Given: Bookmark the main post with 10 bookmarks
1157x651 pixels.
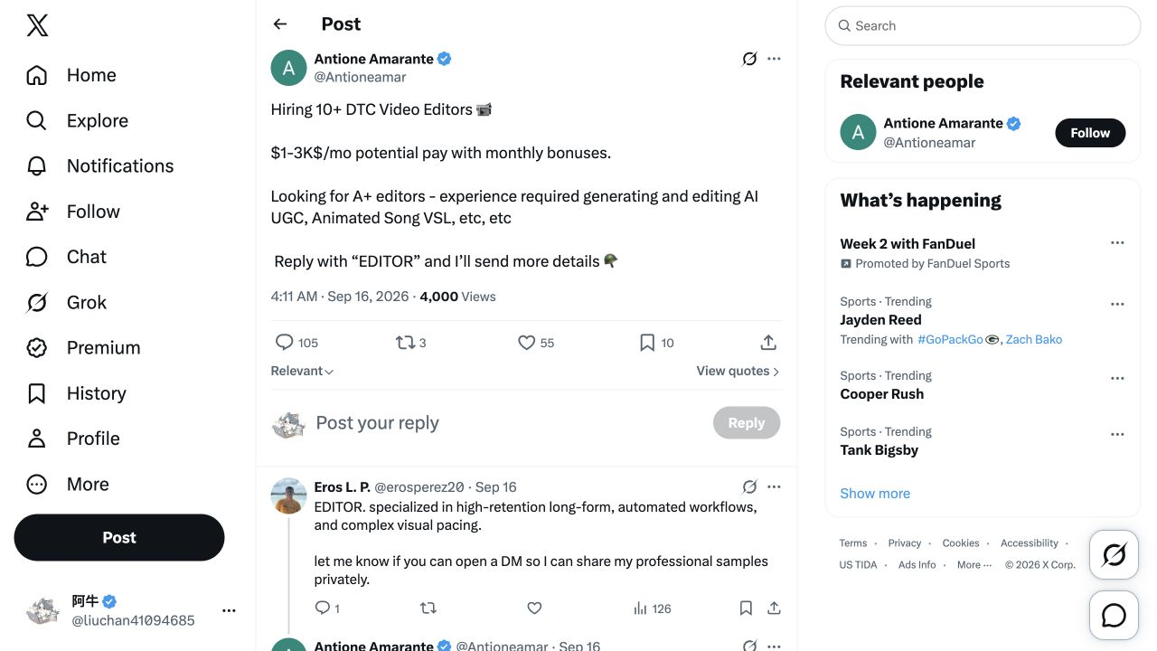Looking at the screenshot, I should [656, 343].
